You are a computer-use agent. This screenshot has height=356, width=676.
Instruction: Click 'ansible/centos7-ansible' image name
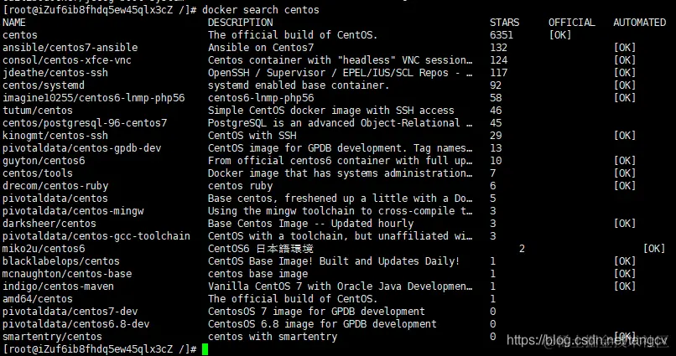[70, 48]
